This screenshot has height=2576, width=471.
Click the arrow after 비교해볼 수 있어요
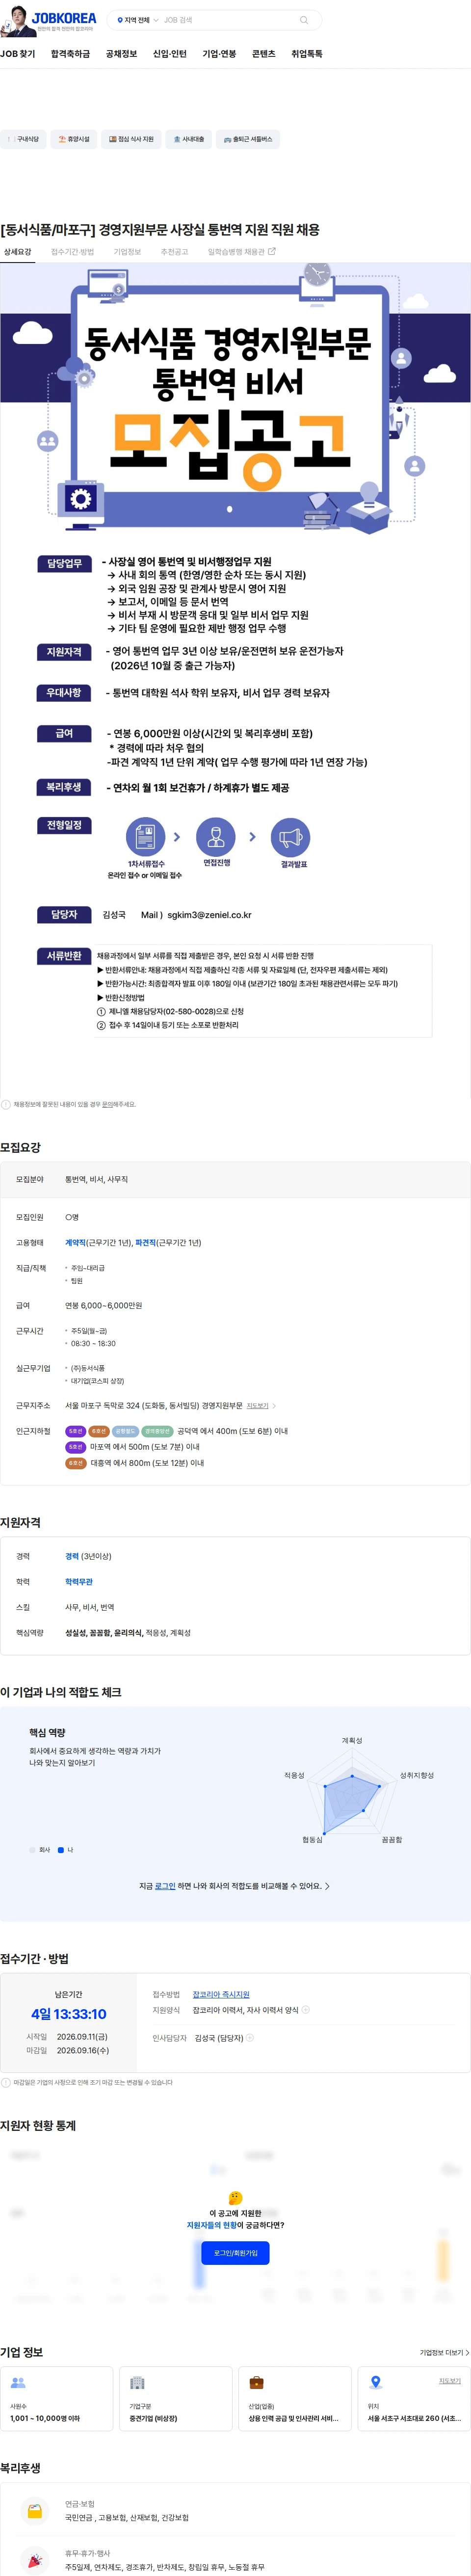click(x=327, y=1886)
